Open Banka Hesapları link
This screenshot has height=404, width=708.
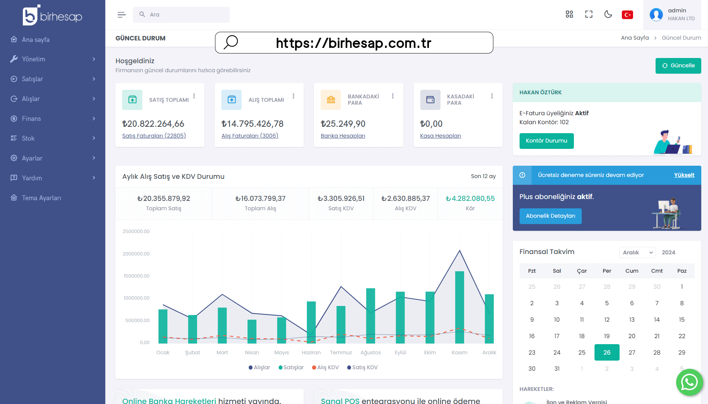coord(343,136)
